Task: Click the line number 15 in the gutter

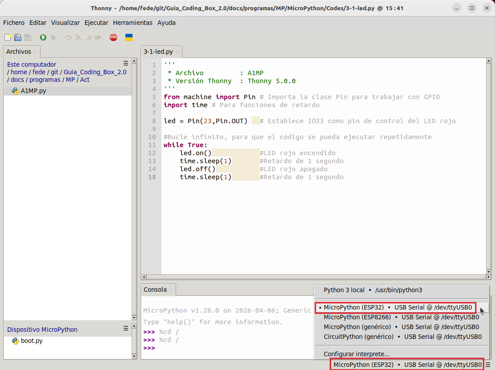Action: pyautogui.click(x=152, y=177)
